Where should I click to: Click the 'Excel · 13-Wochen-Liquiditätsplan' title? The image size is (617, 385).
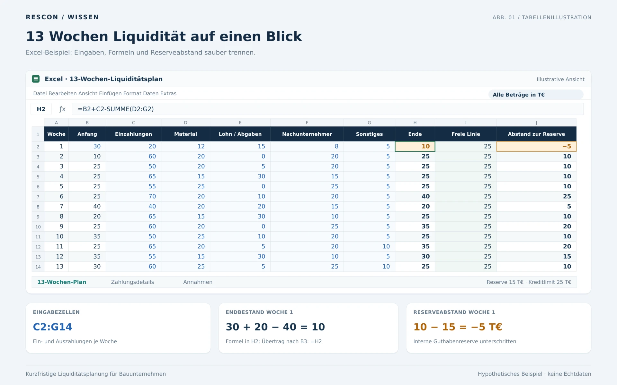[x=104, y=79]
